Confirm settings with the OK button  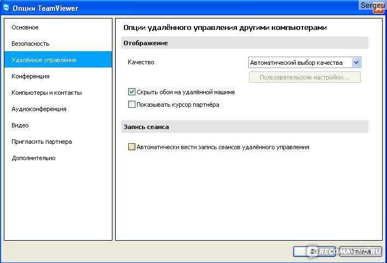pos(314,252)
